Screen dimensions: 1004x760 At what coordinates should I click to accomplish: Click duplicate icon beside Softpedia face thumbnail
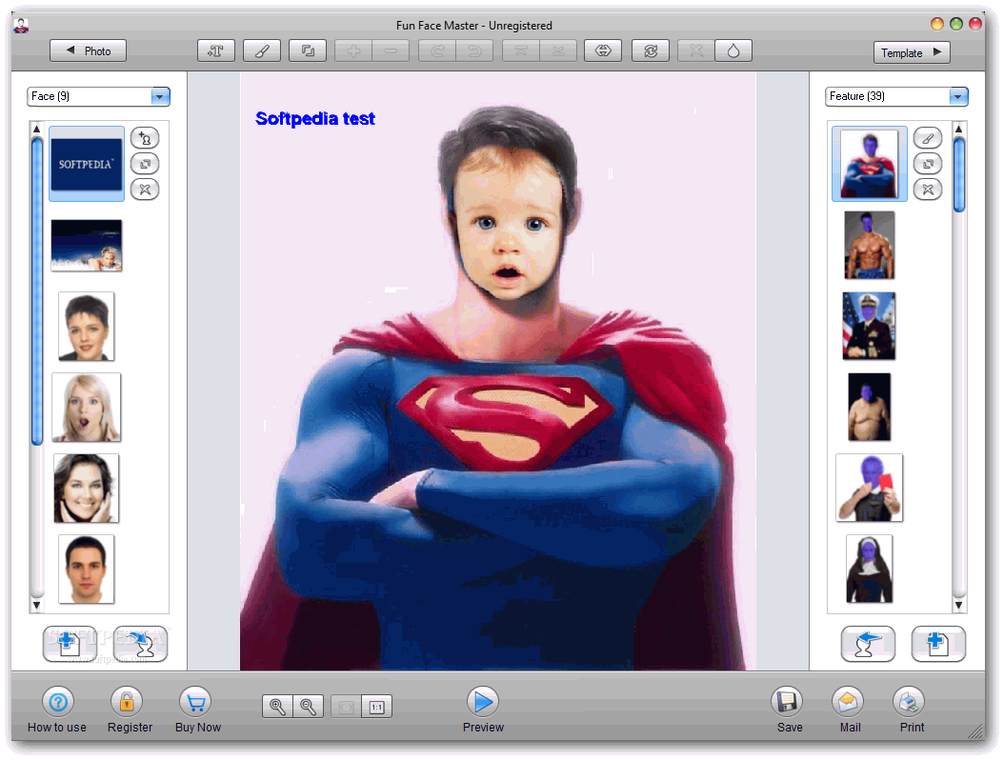point(145,164)
